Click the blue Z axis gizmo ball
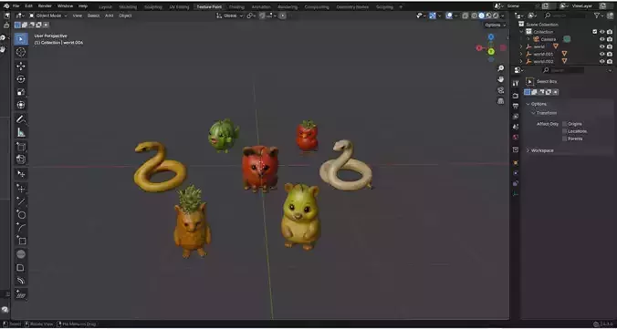Viewport: 617px width, 329px height. [x=491, y=37]
